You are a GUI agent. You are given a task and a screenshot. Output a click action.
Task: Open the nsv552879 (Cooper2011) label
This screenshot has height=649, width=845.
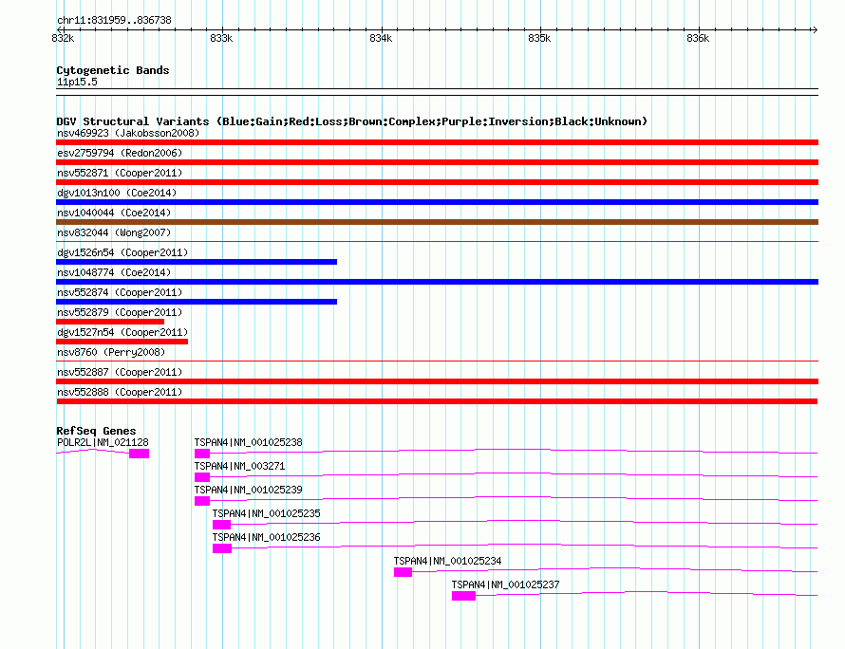tap(120, 312)
